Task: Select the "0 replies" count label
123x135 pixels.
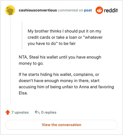Action: point(49,112)
